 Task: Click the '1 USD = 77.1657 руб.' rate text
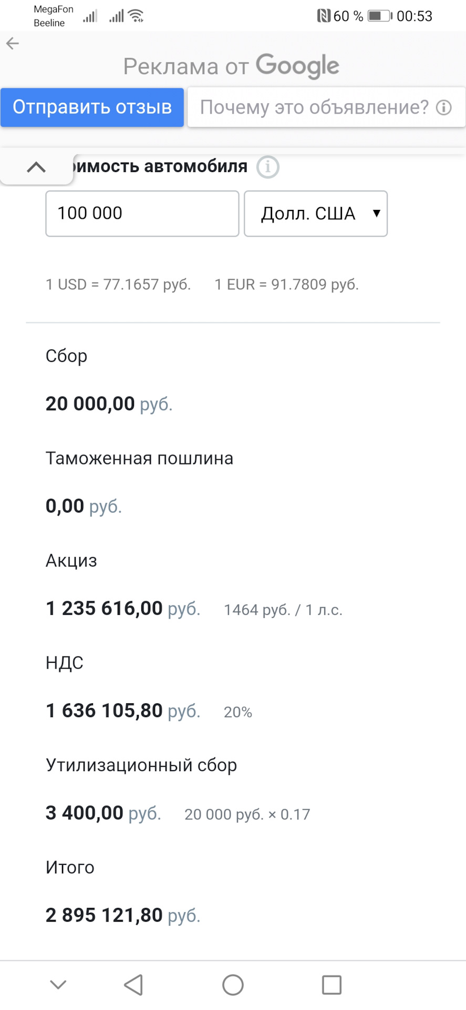pos(118,285)
